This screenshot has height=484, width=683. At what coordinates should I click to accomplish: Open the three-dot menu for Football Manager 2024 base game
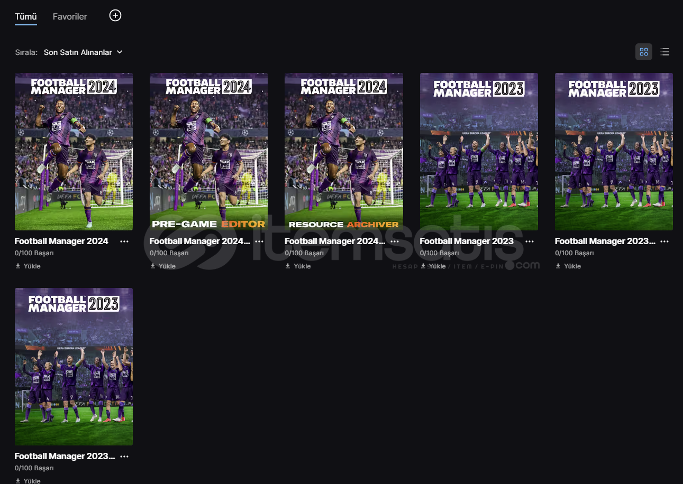coord(124,241)
